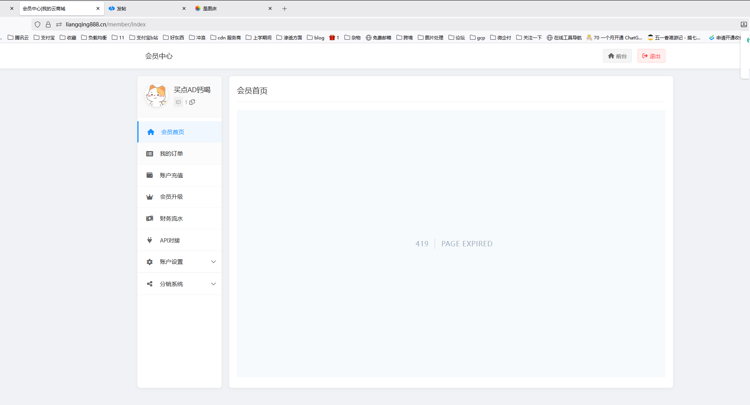Click the red 退出 logout button
This screenshot has width=750, height=405.
tap(651, 56)
